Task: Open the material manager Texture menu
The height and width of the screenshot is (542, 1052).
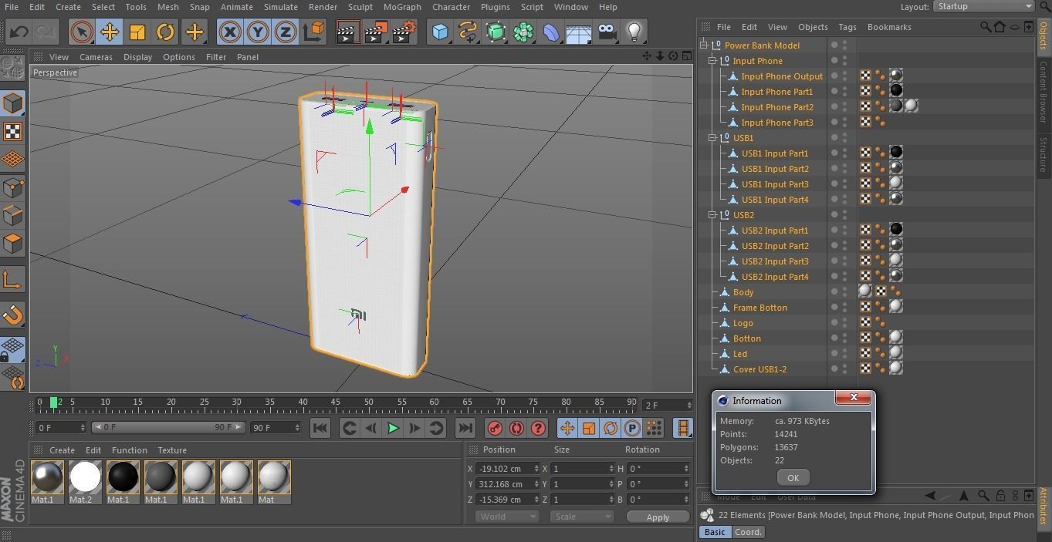Action: click(172, 450)
